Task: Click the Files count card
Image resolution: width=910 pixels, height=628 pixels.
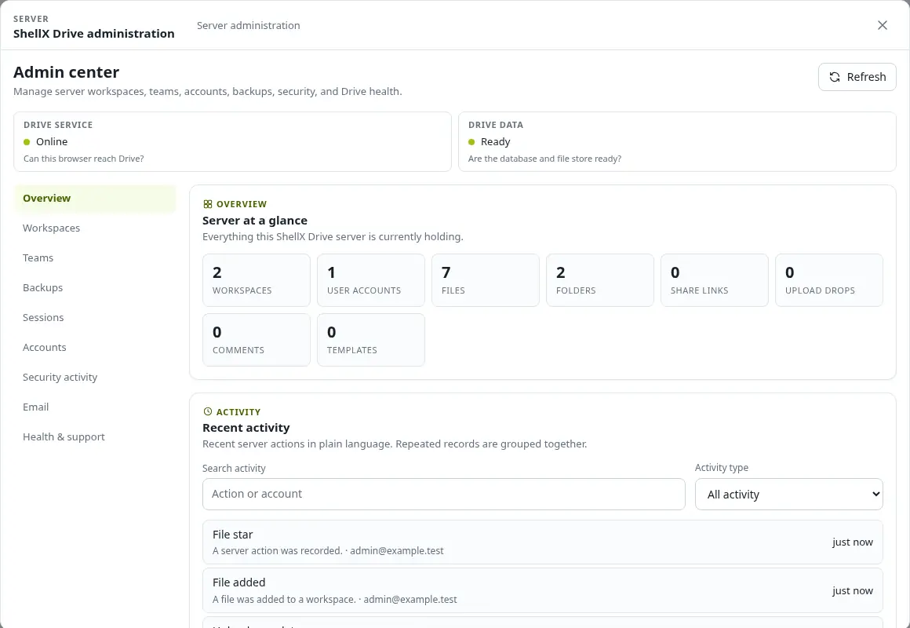Action: (485, 280)
